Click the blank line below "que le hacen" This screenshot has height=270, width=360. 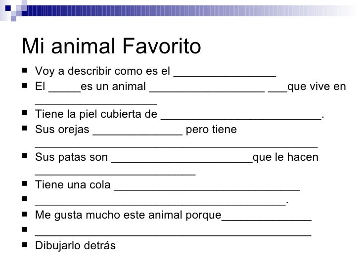[x=115, y=174]
